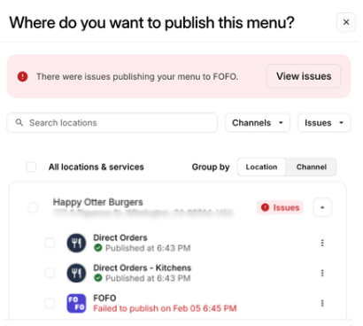Screen dimensions: 363x326
Task: Click Direct Orders - Kitchens fork-knife icon
Action: pos(76,273)
